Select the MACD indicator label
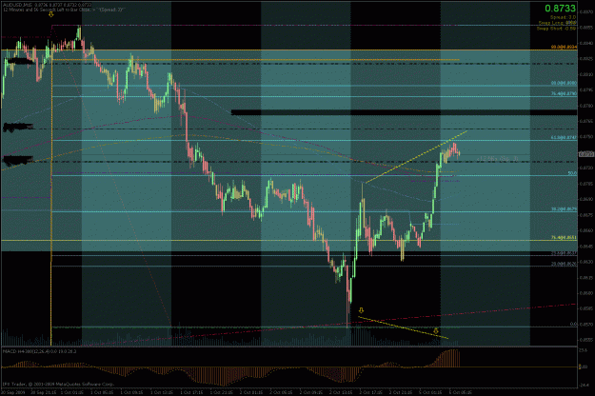Viewport: 595px width, 396px height. click(39, 351)
